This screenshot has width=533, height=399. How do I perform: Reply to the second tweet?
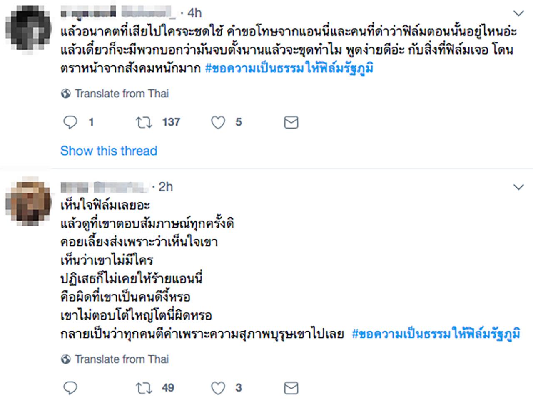[x=70, y=388]
